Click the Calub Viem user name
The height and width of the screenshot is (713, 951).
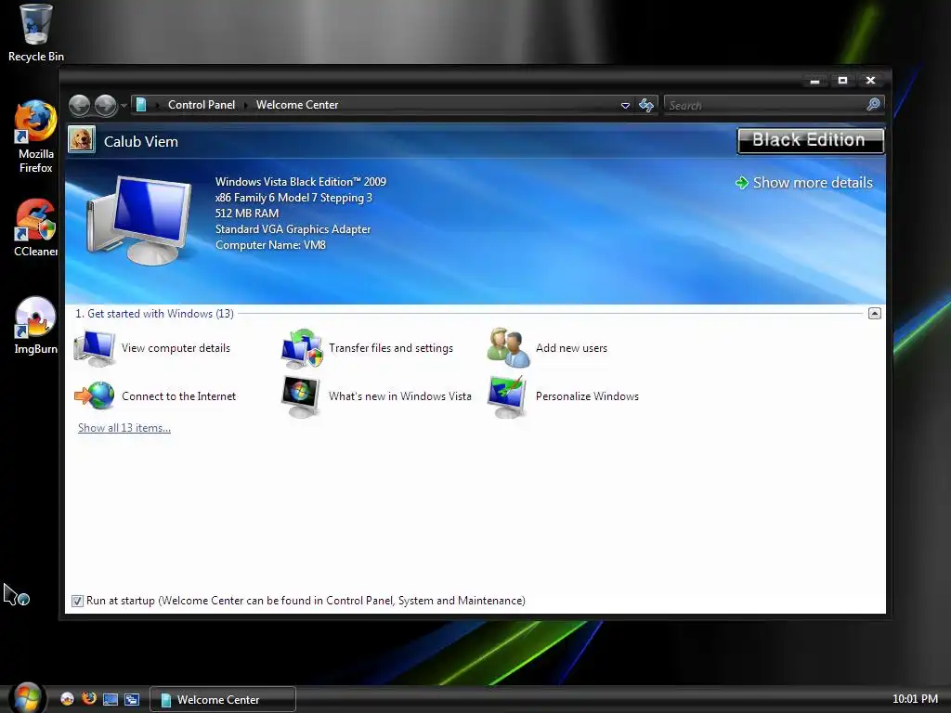coord(141,141)
